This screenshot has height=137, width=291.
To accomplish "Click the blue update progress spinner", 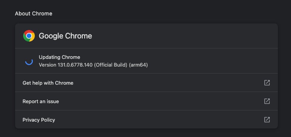I will [29, 62].
